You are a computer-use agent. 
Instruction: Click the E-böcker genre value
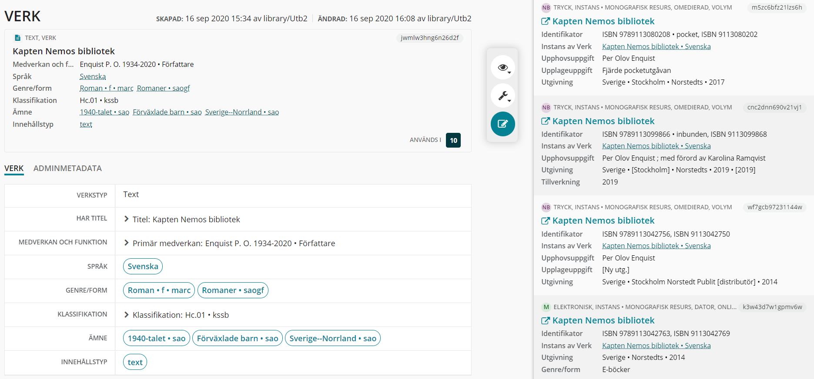point(616,369)
